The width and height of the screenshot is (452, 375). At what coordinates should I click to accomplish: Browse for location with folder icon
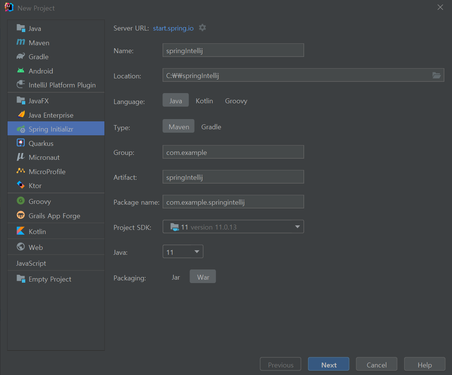pos(437,75)
